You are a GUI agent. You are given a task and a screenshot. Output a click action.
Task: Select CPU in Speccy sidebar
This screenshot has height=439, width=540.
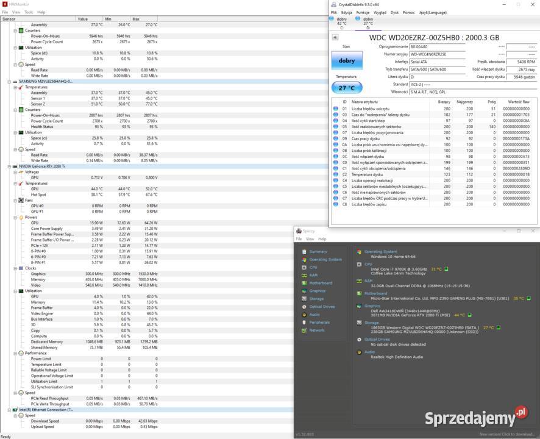313,268
